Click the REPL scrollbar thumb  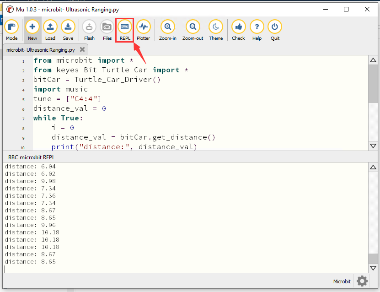(373, 259)
